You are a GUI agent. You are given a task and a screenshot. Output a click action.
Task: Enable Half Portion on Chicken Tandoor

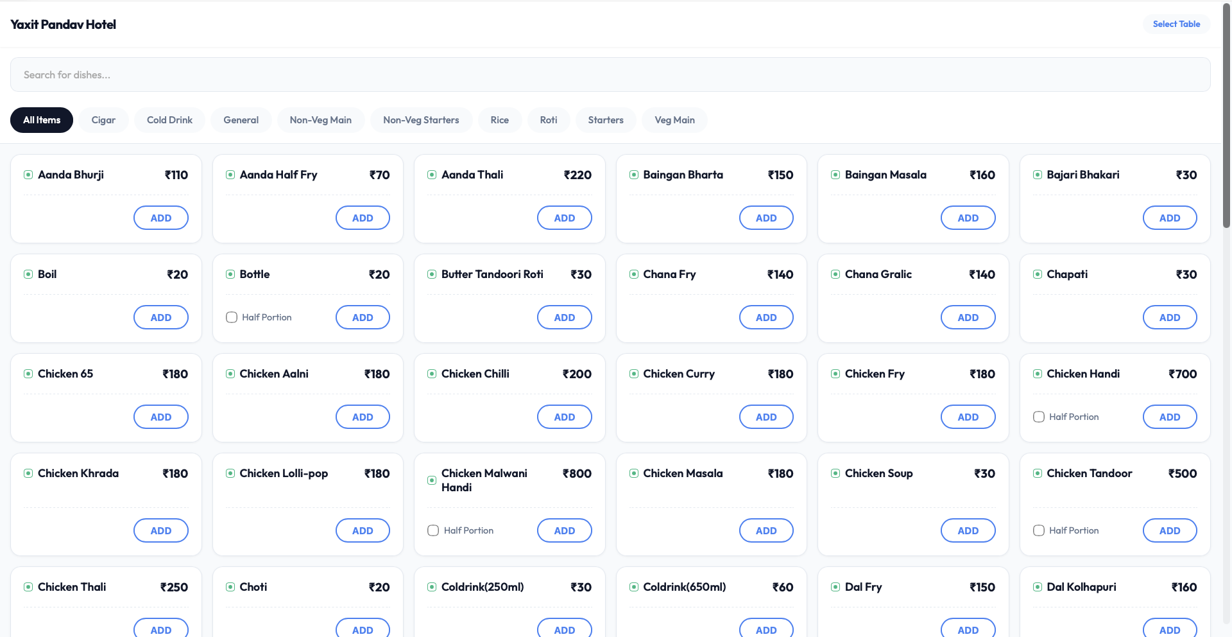point(1039,530)
